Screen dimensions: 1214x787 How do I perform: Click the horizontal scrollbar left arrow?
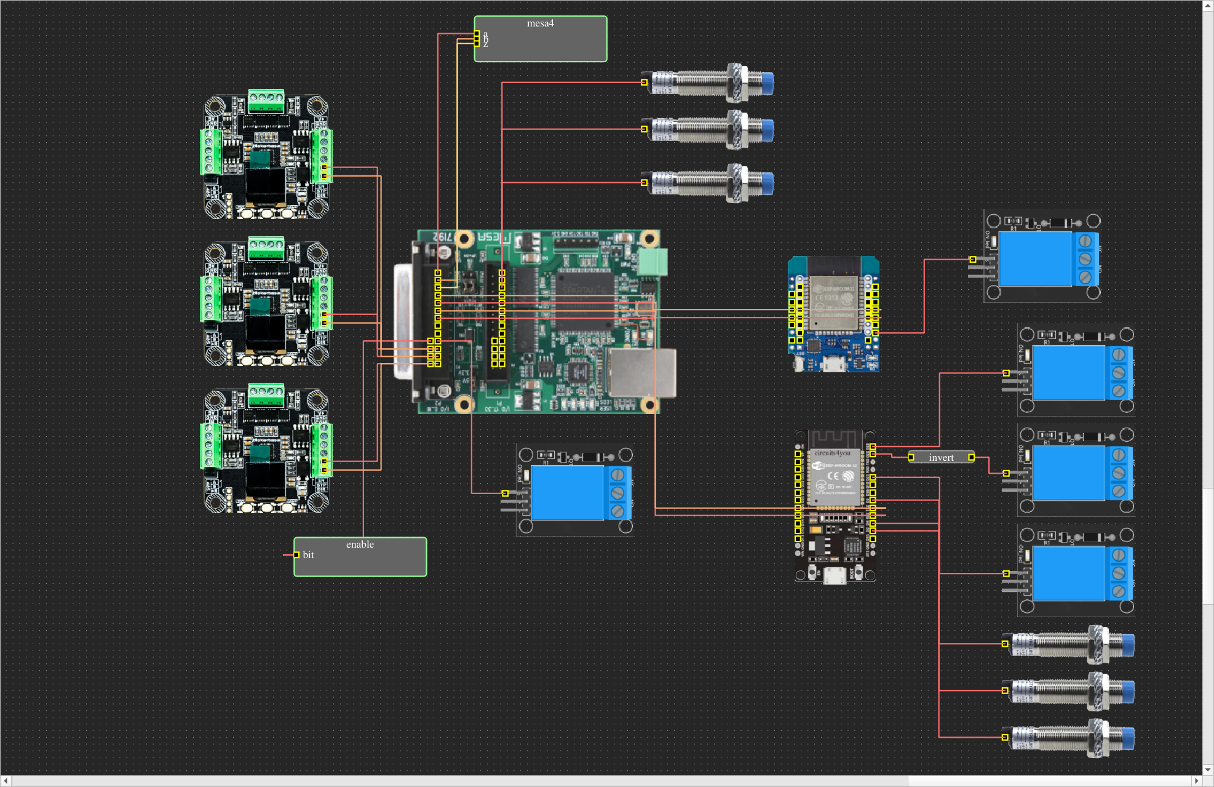tap(6, 781)
